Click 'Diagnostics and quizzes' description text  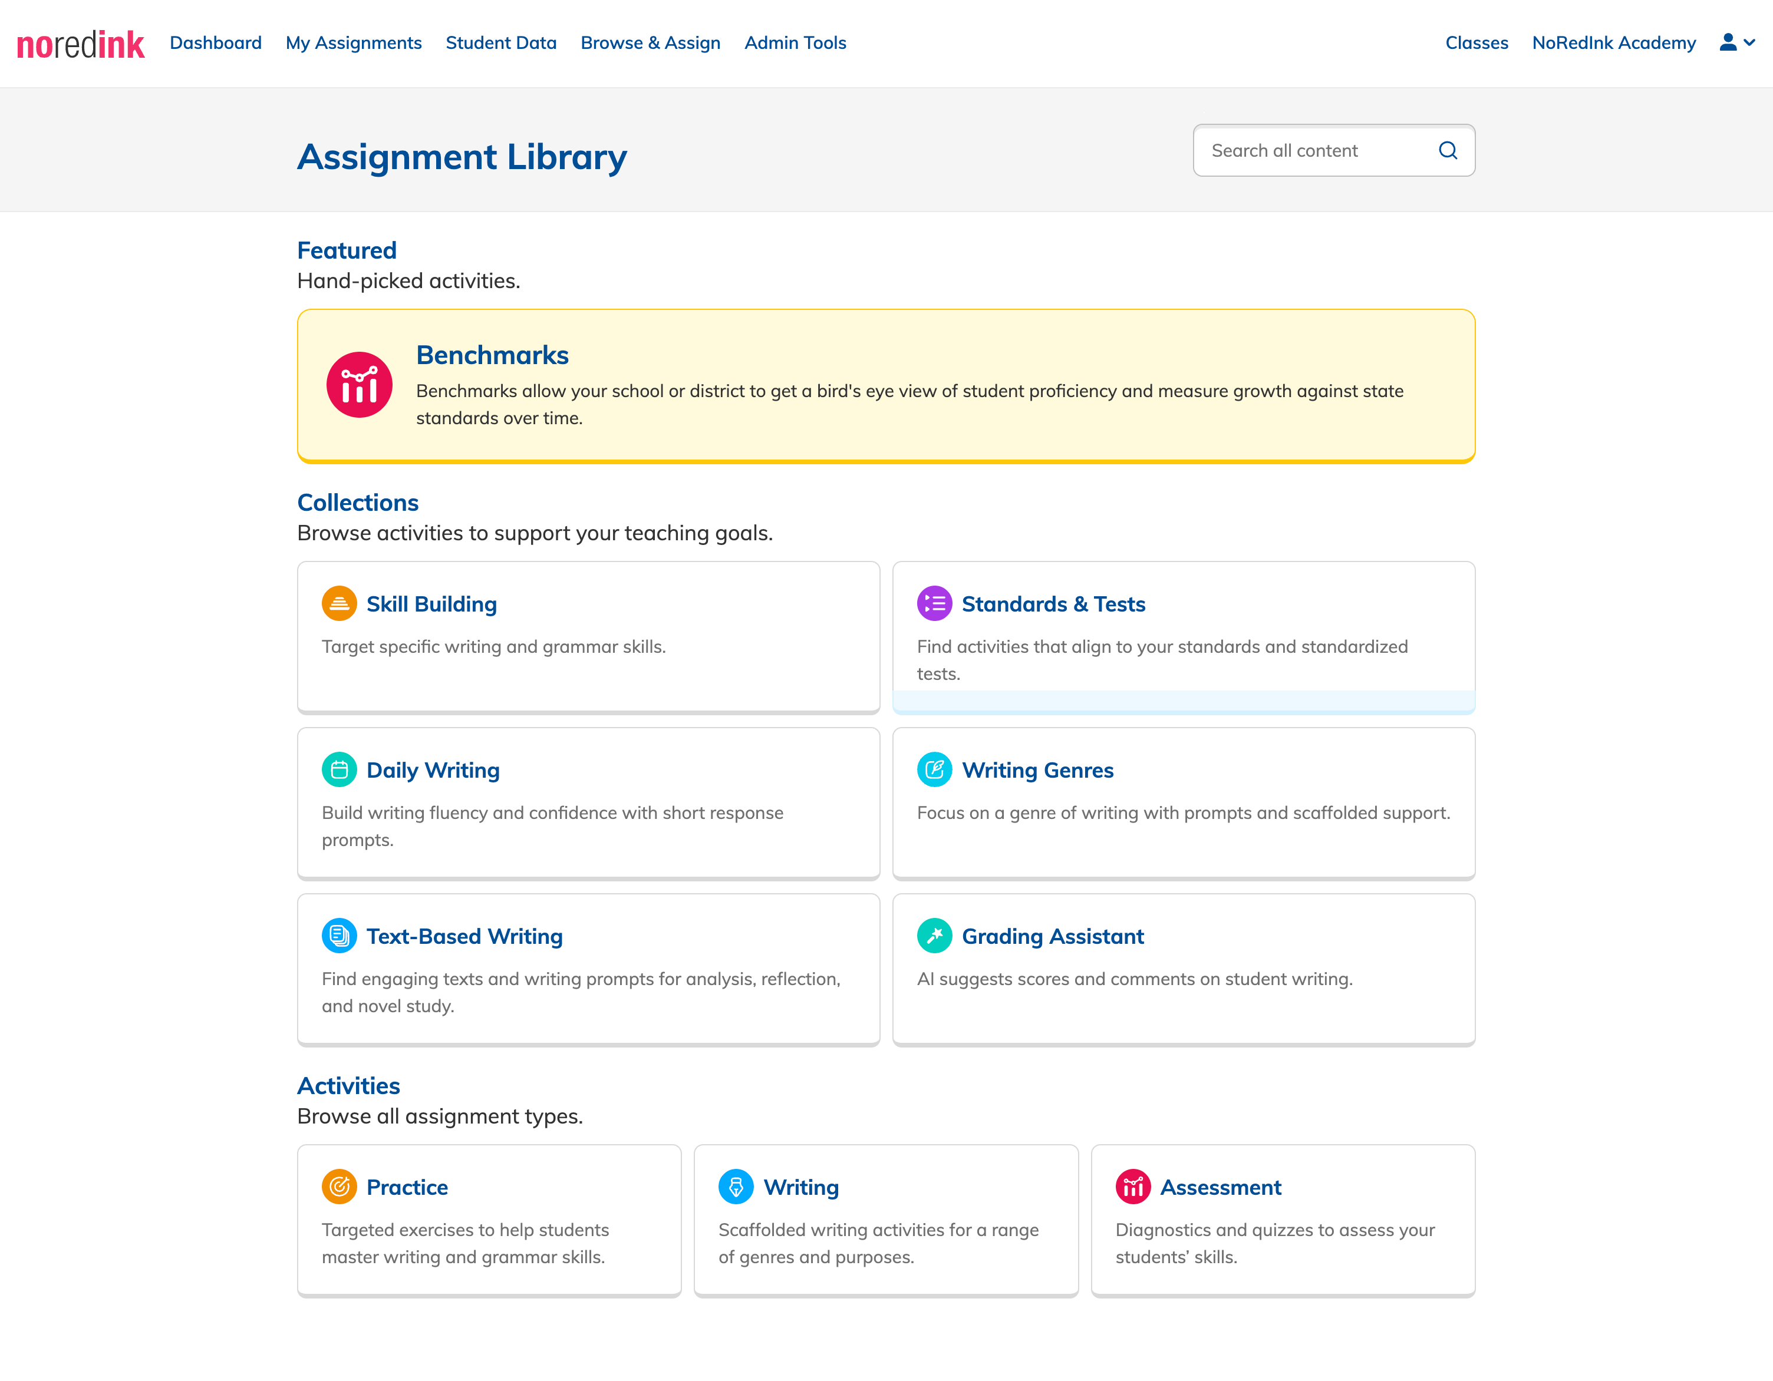tap(1274, 1243)
